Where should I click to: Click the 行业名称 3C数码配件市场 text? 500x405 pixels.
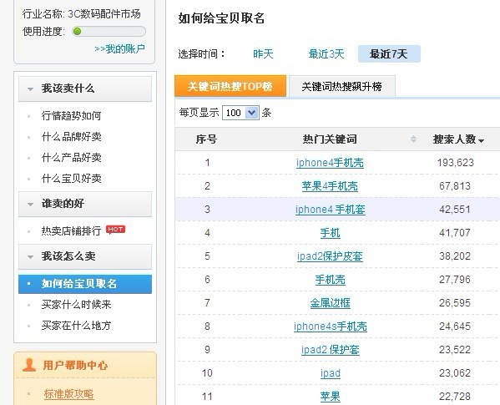pyautogui.click(x=81, y=13)
